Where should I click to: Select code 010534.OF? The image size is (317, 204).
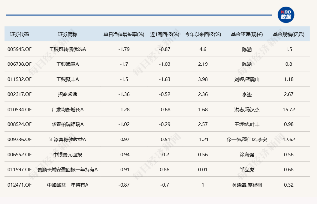19,109
